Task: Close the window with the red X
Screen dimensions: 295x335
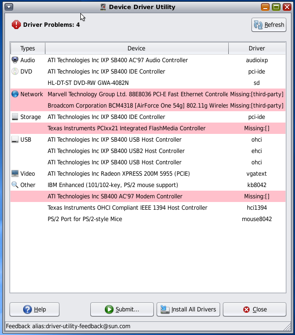Action: pos(287,7)
